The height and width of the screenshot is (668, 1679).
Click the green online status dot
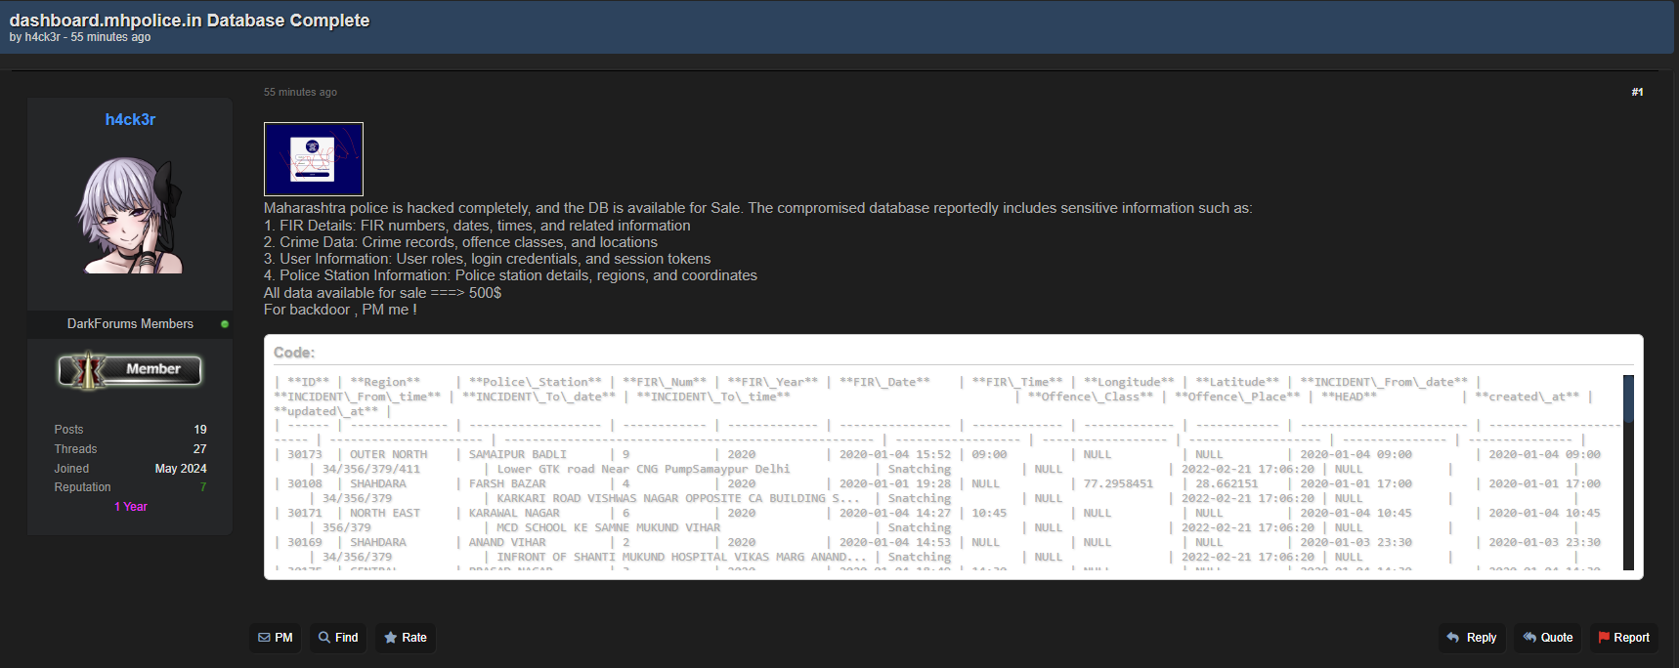click(x=225, y=324)
